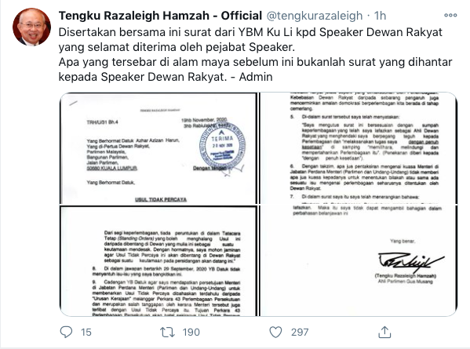The image size is (470, 349).
Task: Open Tengku Razaleigh's profile avatar
Action: 31,27
